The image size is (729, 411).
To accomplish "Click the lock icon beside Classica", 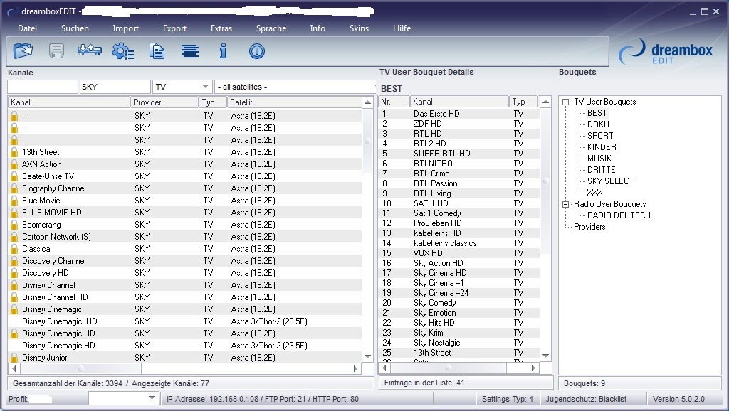I will 14,248.
